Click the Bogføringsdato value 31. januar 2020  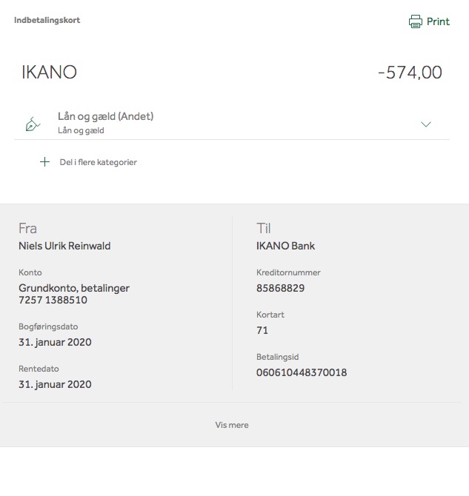click(55, 342)
